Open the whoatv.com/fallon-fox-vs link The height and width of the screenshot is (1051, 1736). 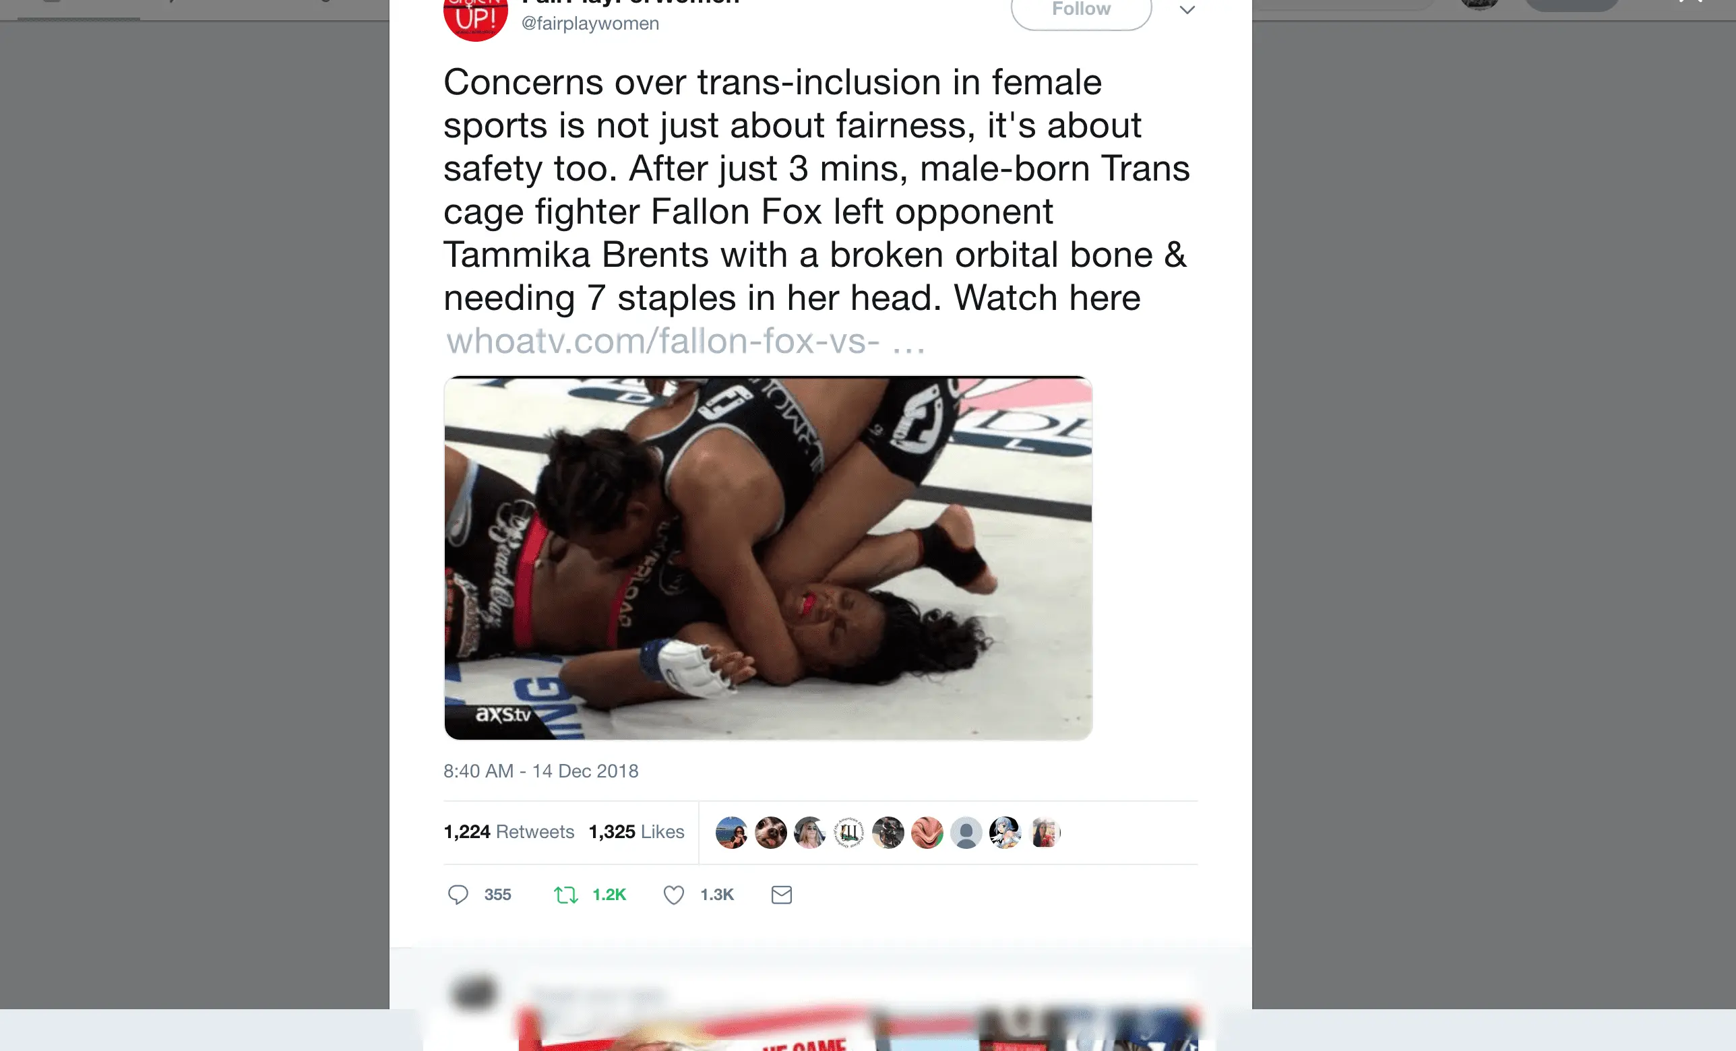[x=685, y=341]
